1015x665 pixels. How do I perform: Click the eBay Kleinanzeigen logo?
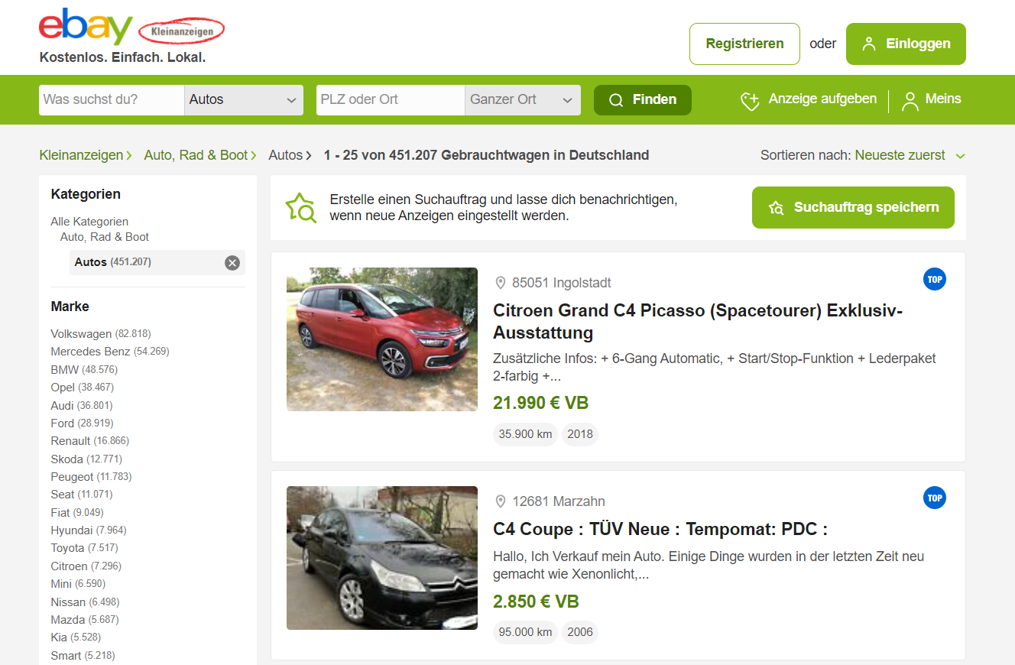coord(131,28)
